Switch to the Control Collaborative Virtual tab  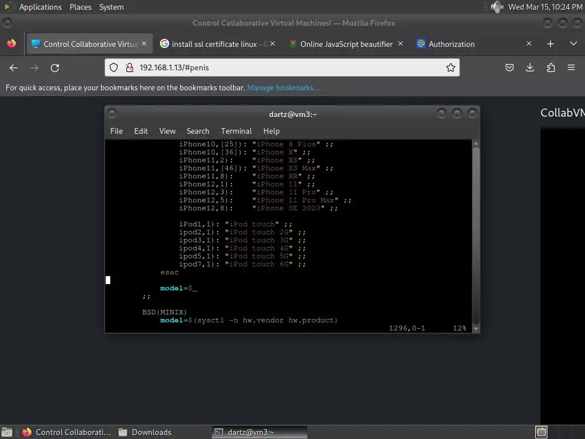(x=90, y=43)
